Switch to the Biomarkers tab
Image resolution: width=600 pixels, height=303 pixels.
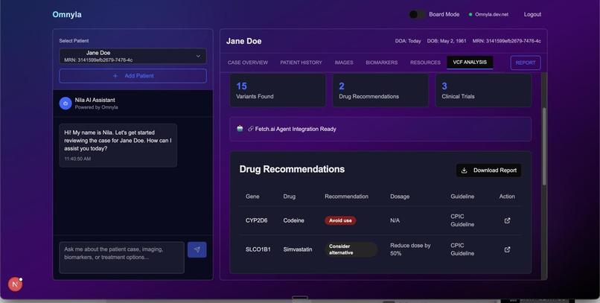(381, 63)
